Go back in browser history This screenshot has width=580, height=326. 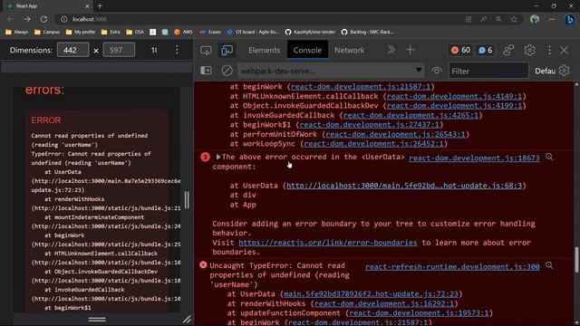point(10,19)
